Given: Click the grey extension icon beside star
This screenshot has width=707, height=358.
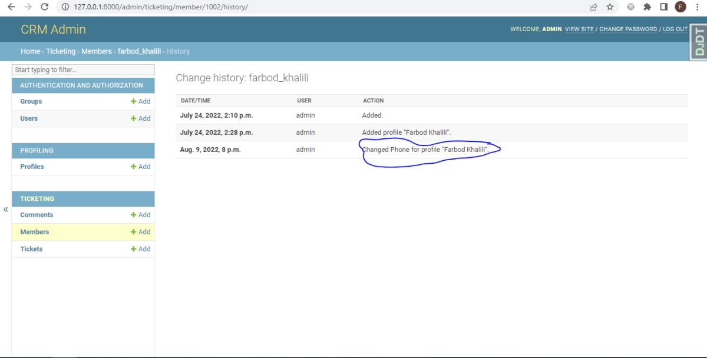Looking at the screenshot, I should (x=630, y=7).
